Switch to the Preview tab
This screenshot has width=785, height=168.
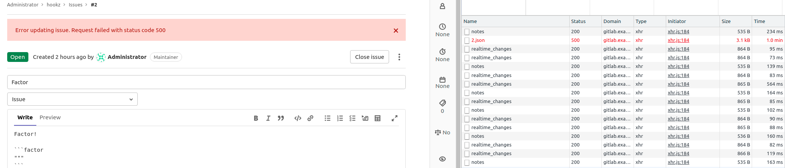click(x=50, y=117)
